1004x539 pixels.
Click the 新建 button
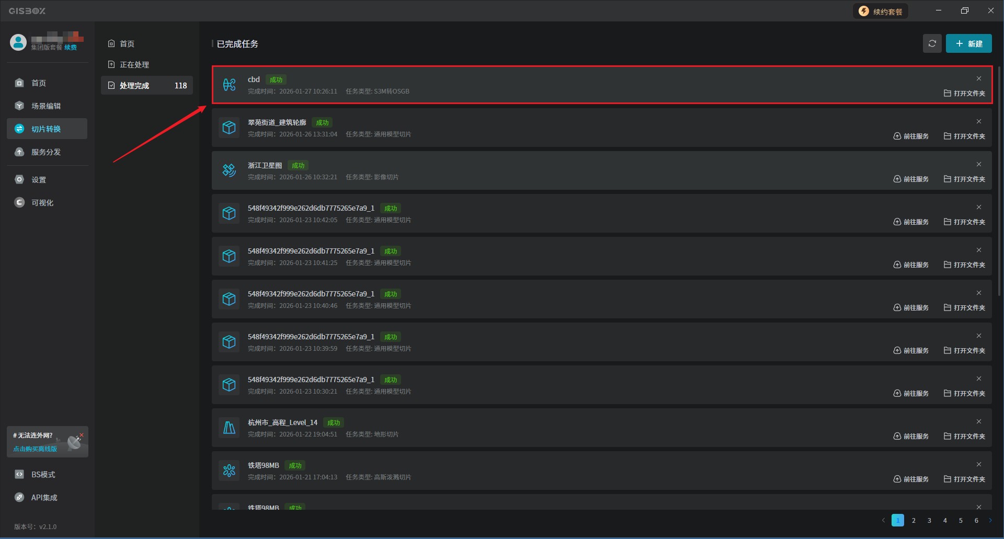(968, 43)
